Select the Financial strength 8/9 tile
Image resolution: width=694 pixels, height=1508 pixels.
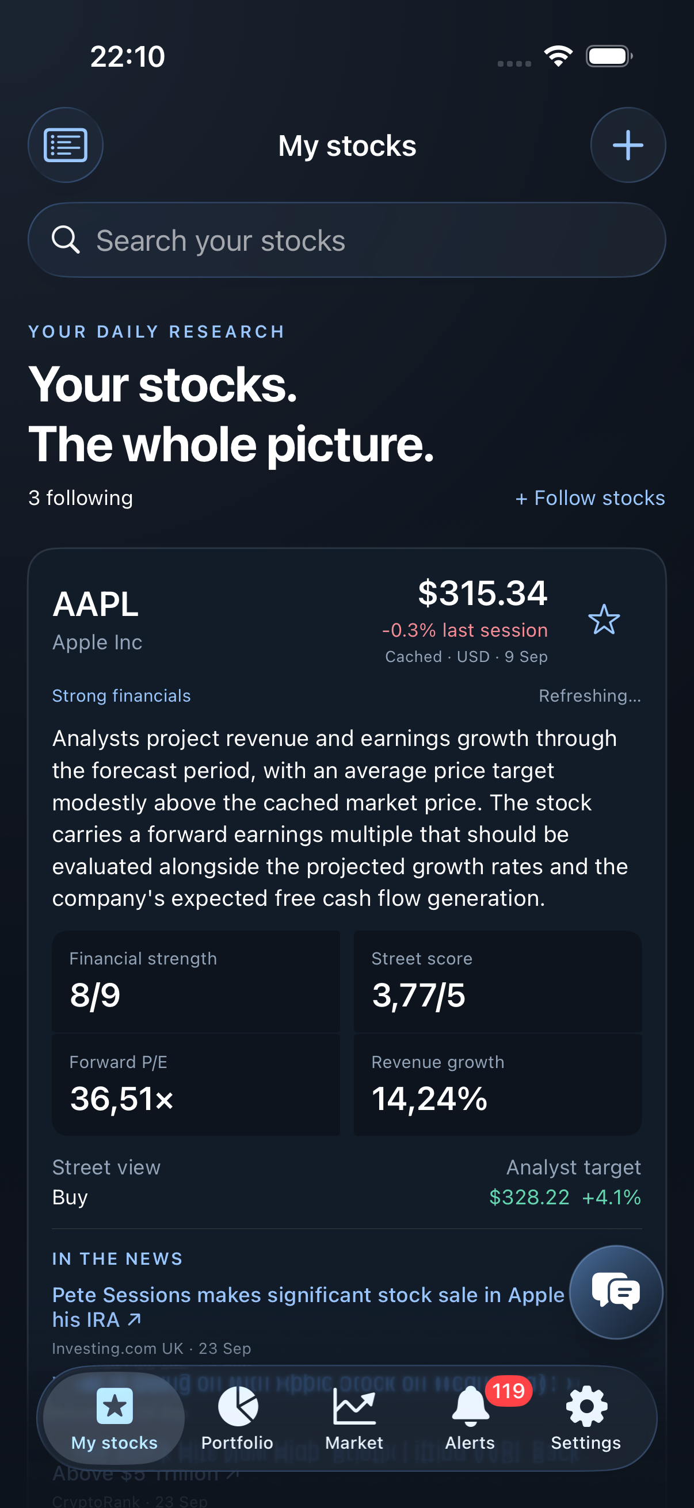tap(196, 981)
